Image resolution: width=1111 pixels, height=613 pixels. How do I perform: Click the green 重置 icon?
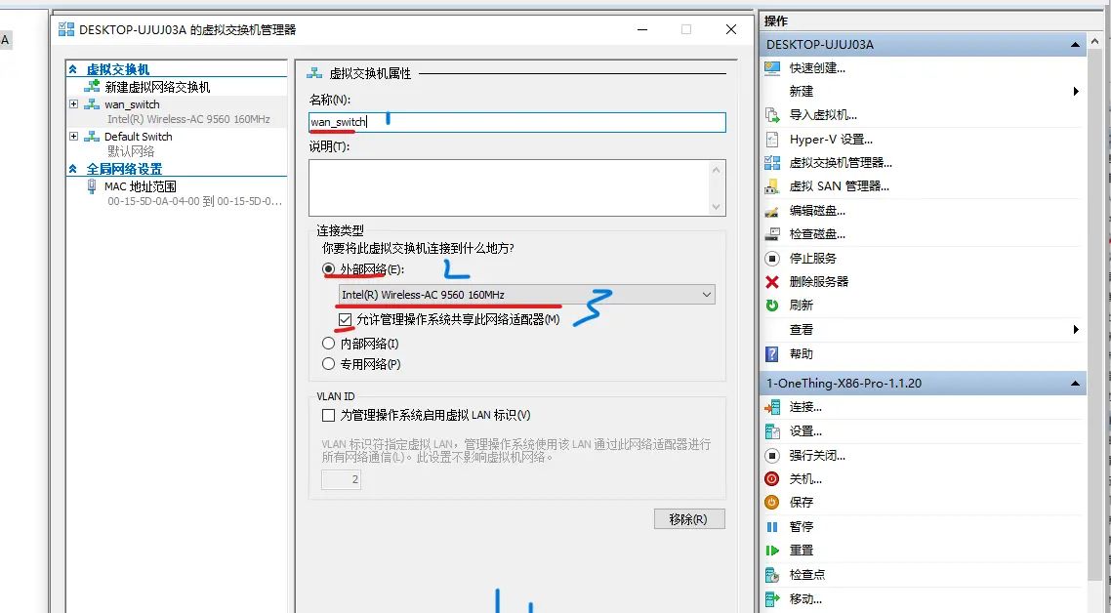[x=772, y=550]
